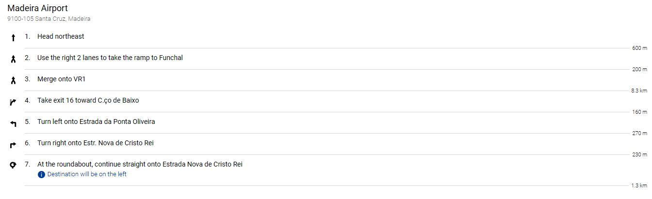This screenshot has height=199, width=652.
Task: Click the roundabout icon at step 7
Action: click(x=14, y=165)
